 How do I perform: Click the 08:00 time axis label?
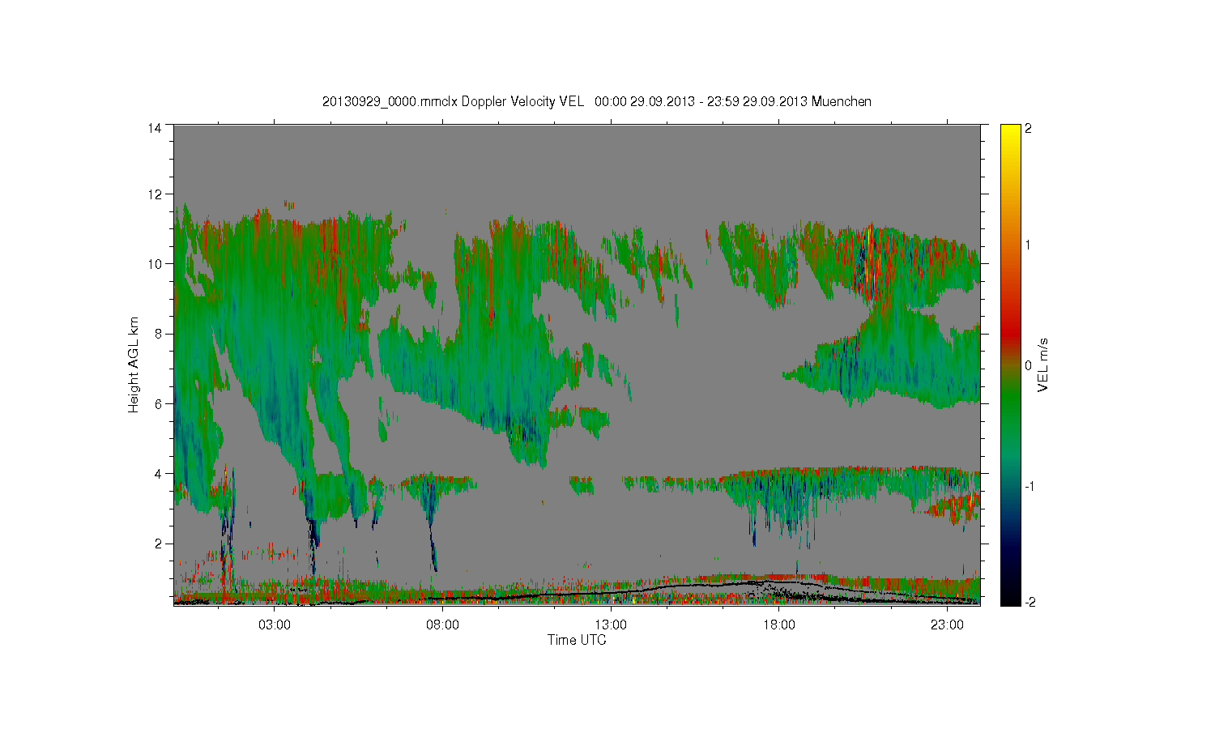click(x=443, y=625)
